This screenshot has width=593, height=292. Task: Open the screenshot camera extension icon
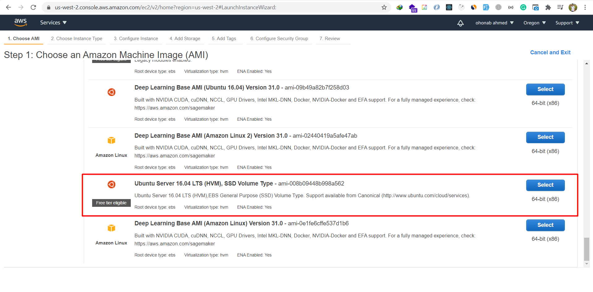coord(535,7)
